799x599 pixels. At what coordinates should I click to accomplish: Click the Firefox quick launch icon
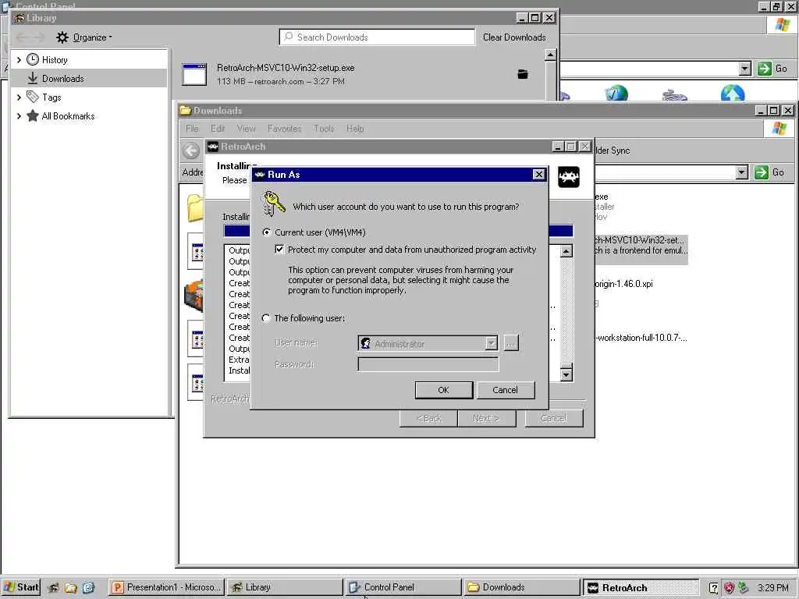pos(53,587)
